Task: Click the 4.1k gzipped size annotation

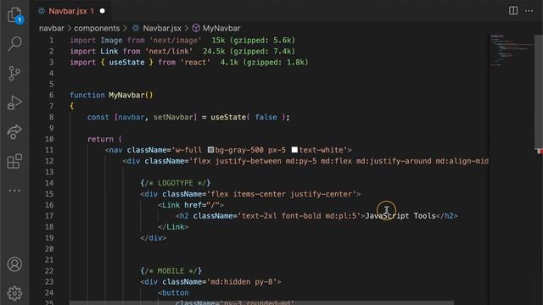Action: point(264,63)
